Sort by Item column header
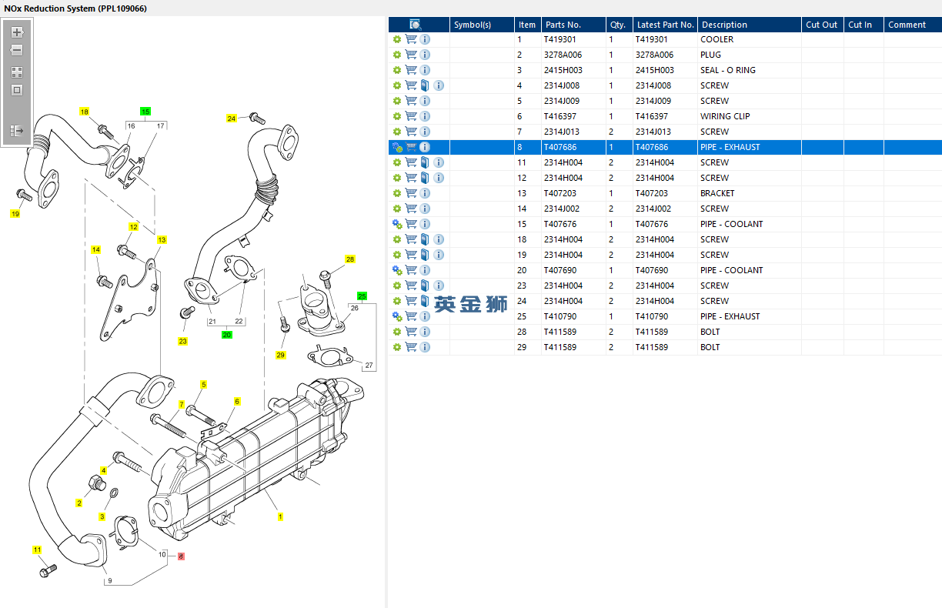The width and height of the screenshot is (942, 608). tap(527, 25)
